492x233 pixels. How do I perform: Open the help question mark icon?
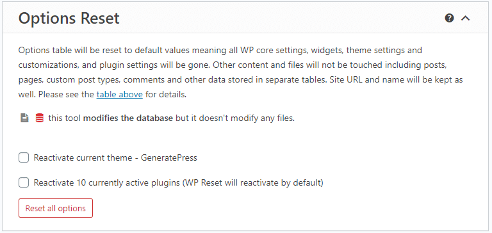pyautogui.click(x=449, y=18)
